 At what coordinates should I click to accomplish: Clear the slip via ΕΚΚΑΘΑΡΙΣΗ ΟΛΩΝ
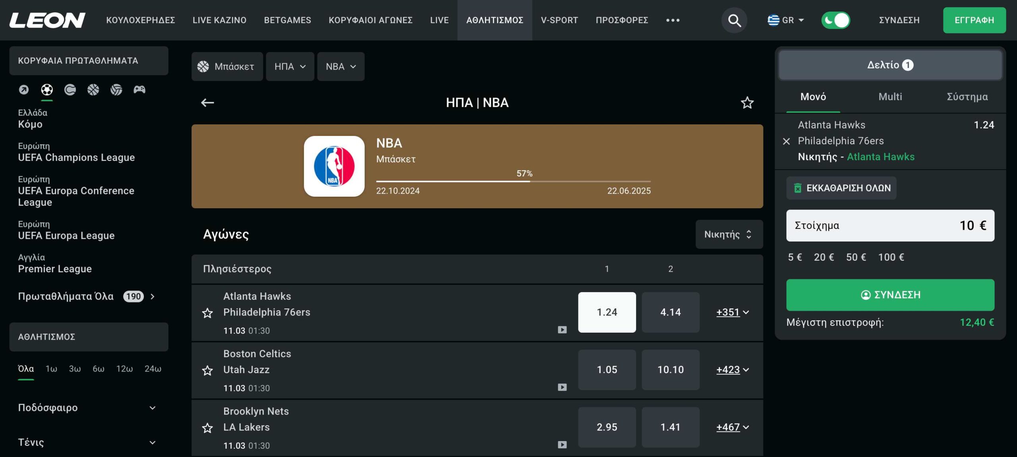click(x=841, y=188)
